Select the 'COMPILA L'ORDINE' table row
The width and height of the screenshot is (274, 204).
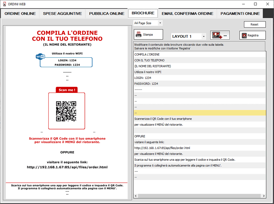[x=200, y=55]
